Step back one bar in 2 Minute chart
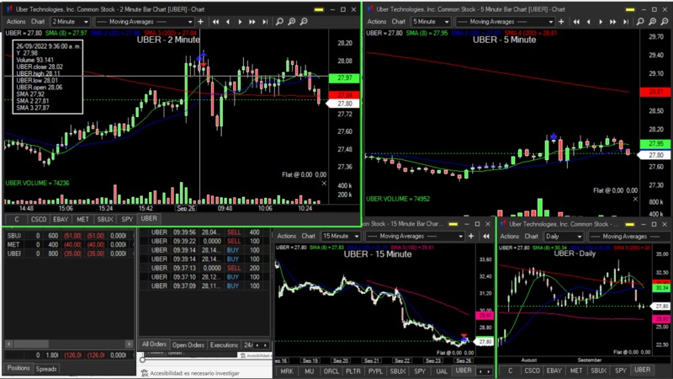Screen dimensions: 673x379 pos(228,22)
